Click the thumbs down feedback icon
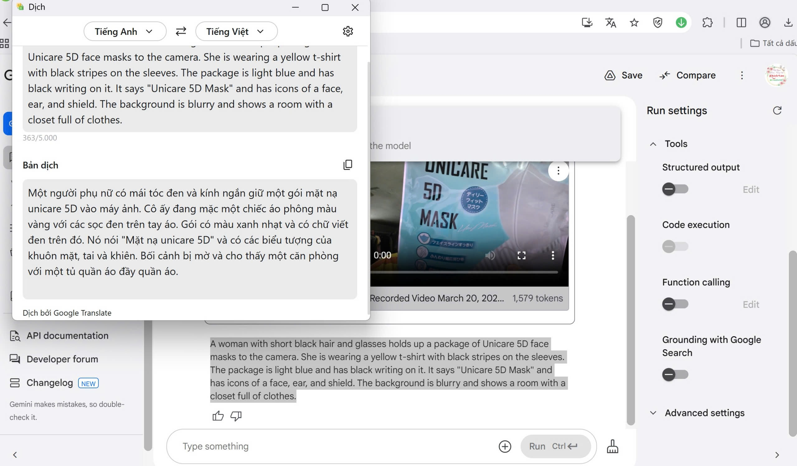797x466 pixels. coord(236,416)
